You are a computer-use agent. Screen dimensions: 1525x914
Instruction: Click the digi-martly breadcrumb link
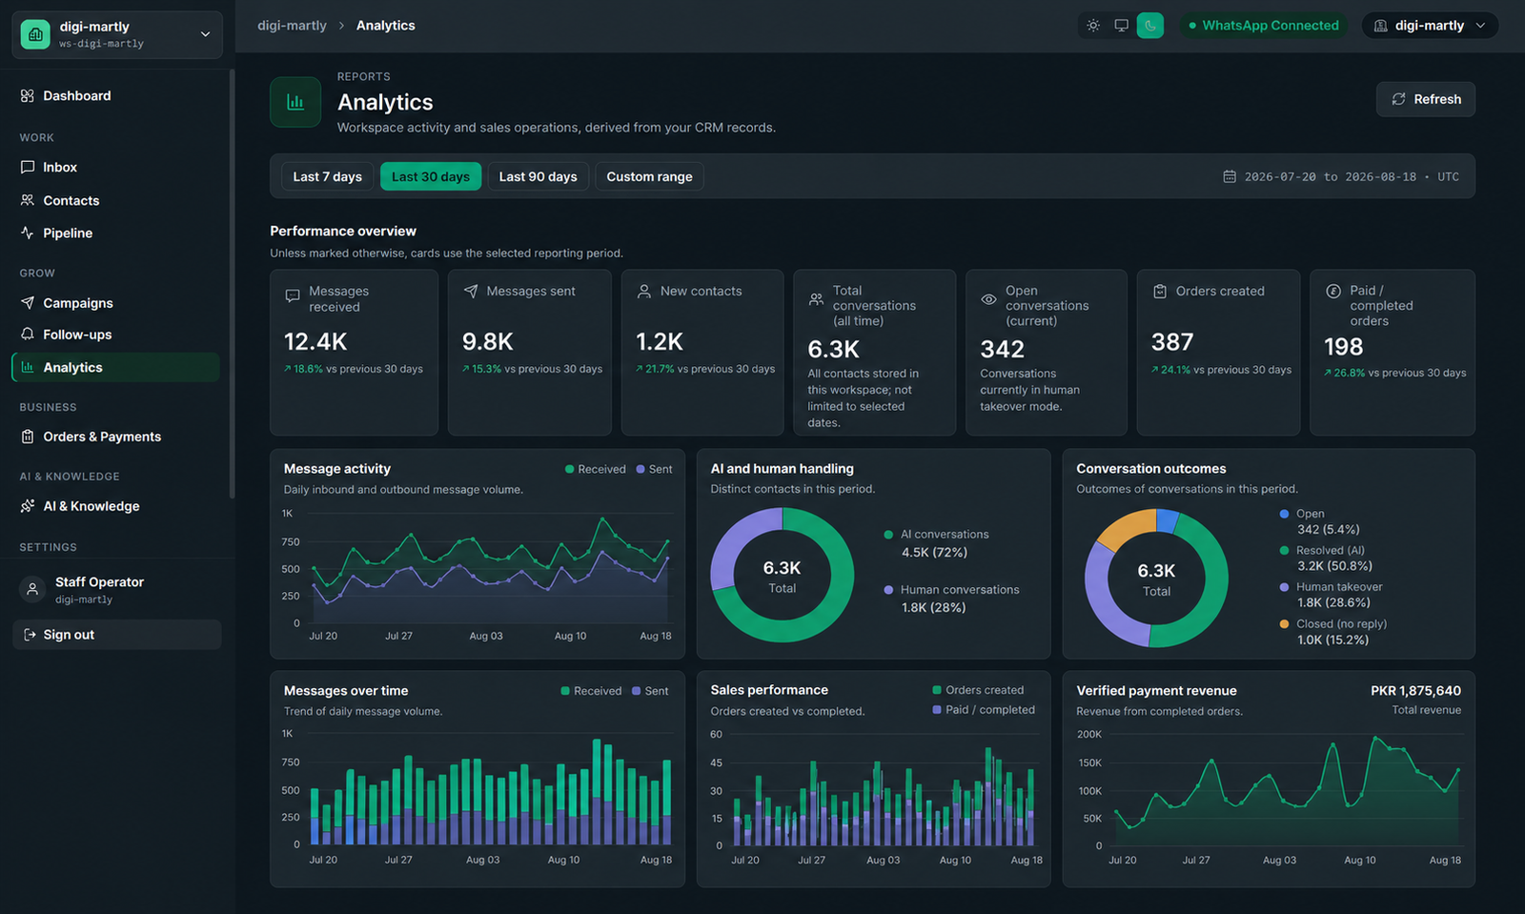292,26
